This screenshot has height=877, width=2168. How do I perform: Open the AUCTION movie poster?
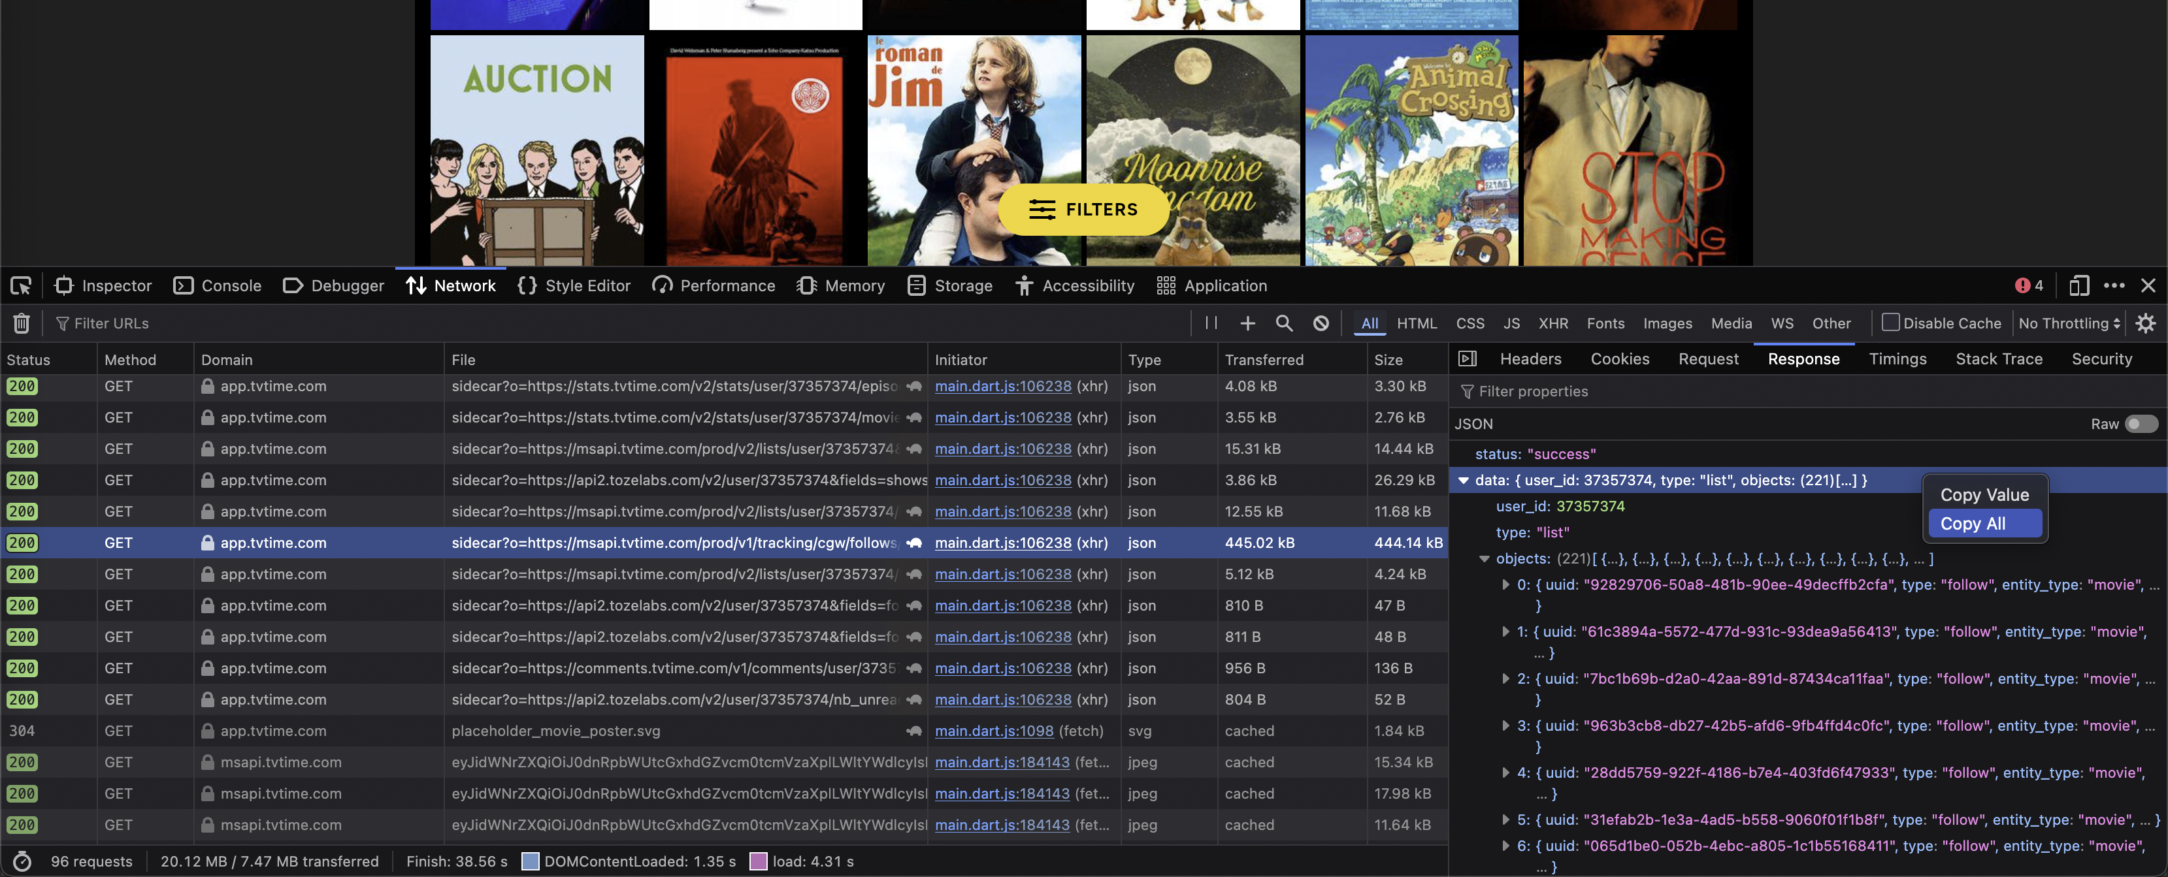pos(537,150)
